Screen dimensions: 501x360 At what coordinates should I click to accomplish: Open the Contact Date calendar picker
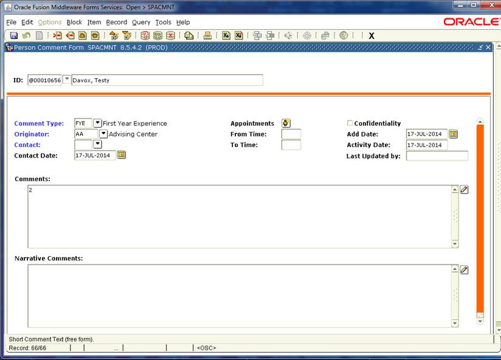[x=122, y=155]
